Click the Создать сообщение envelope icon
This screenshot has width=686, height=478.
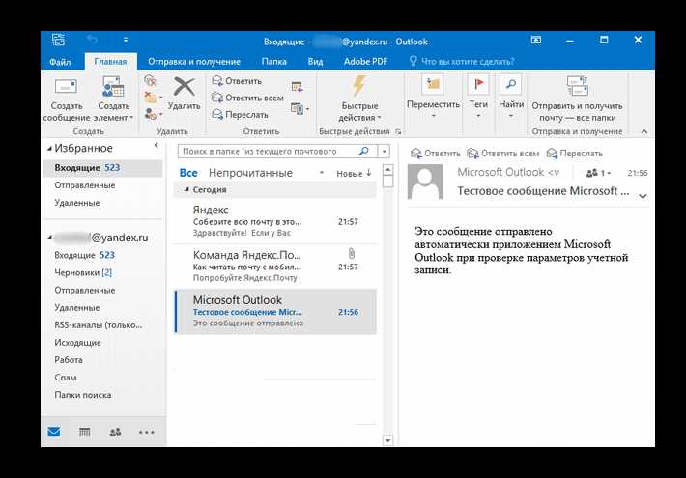click(66, 86)
